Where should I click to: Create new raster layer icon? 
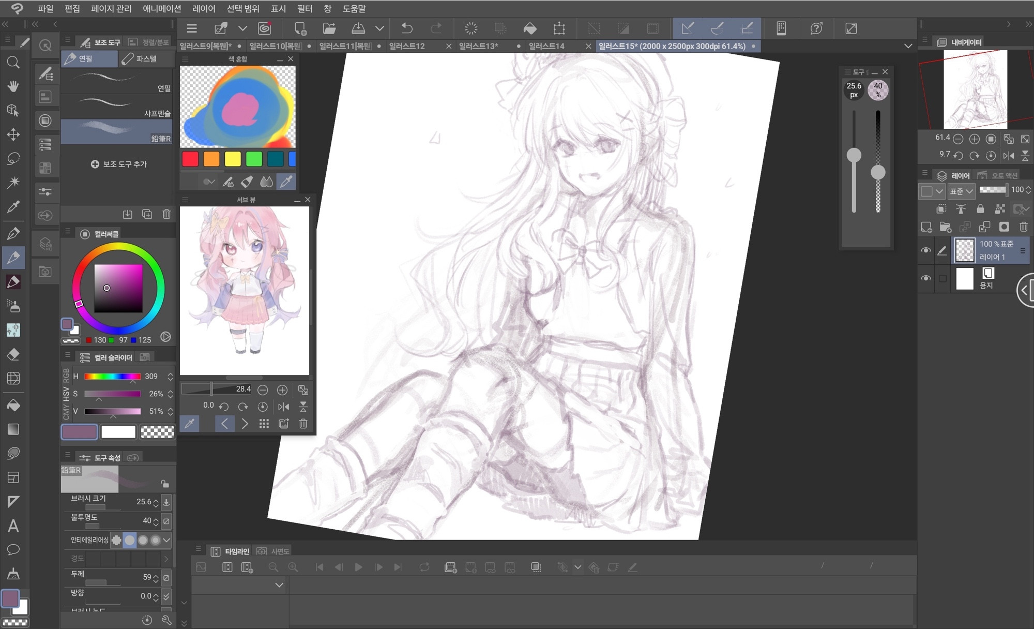926,227
